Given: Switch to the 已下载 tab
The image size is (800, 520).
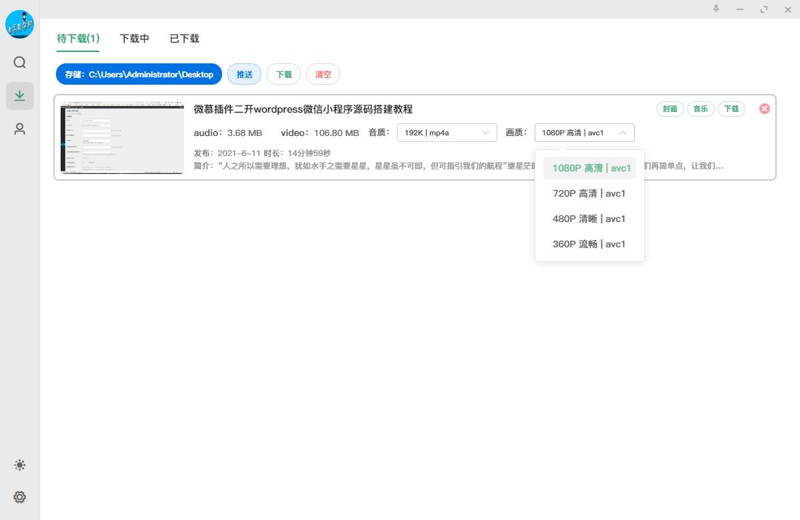Looking at the screenshot, I should pos(184,39).
